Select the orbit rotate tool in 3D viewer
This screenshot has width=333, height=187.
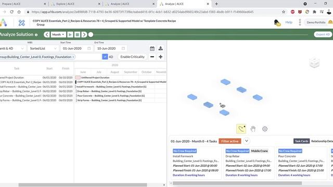tap(241, 129)
